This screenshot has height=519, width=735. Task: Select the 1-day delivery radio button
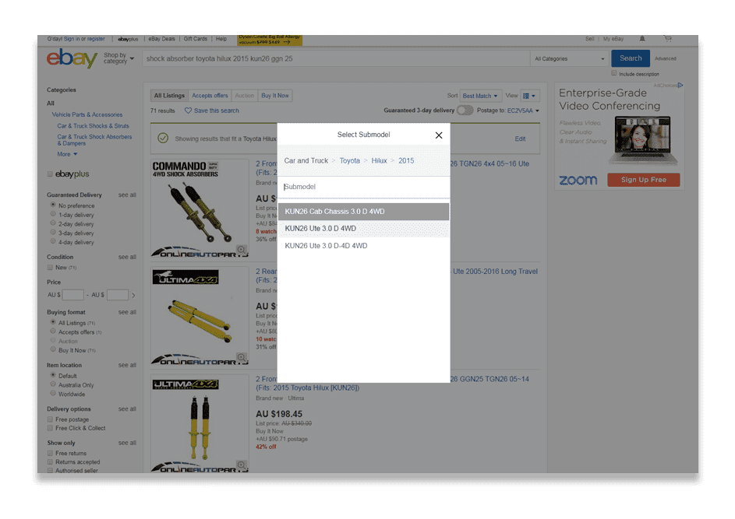(x=53, y=214)
